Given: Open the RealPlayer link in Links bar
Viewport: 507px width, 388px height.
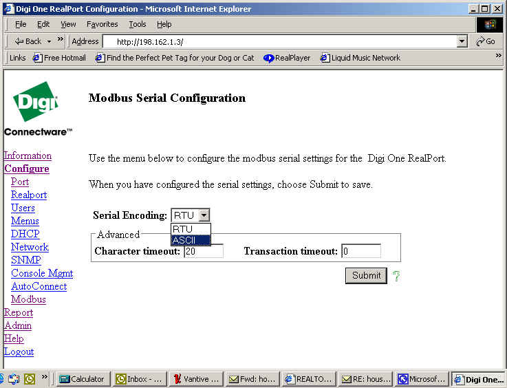Looking at the screenshot, I should [287, 58].
